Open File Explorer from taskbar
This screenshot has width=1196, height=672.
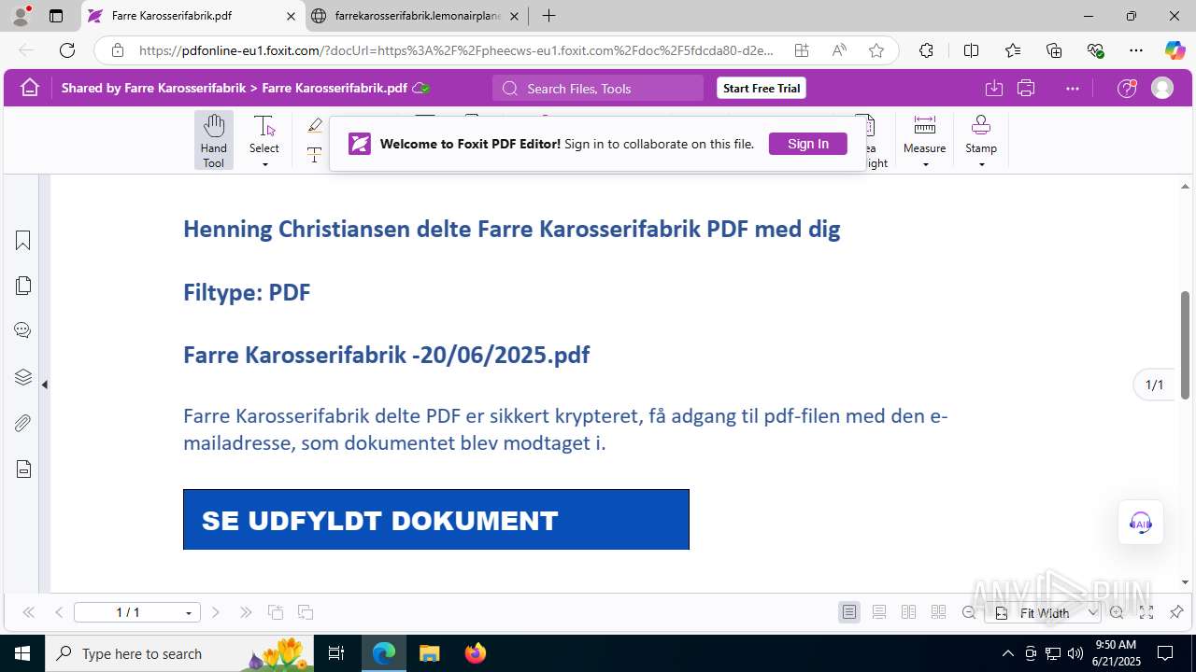[x=430, y=653]
